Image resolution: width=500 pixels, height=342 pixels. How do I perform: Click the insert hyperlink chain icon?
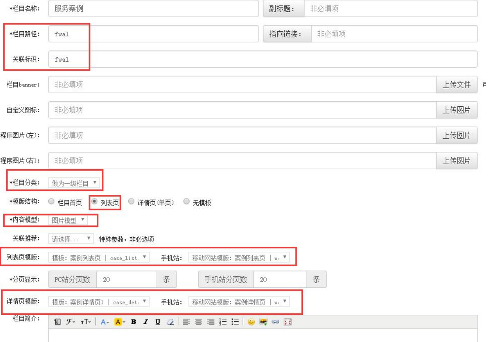tap(275, 322)
